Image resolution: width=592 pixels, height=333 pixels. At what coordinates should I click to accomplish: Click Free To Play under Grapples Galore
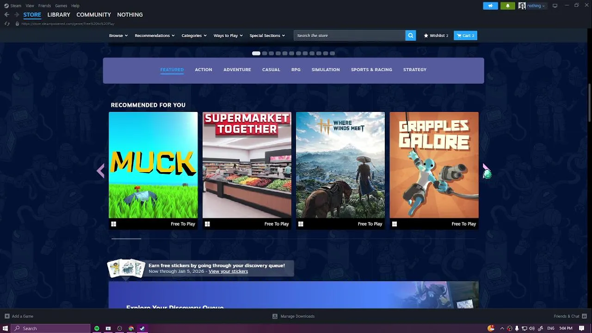tap(463, 224)
